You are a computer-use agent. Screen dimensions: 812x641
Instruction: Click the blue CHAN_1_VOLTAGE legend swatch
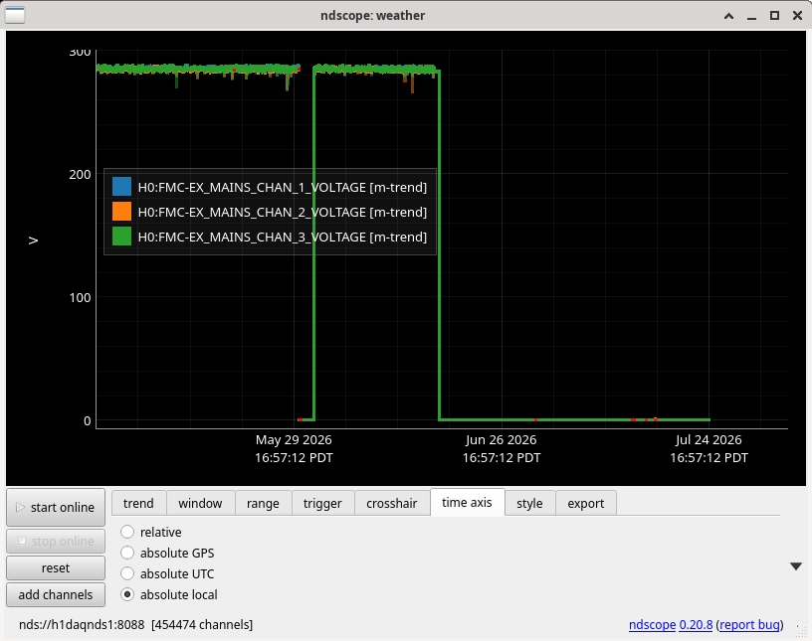pos(121,186)
